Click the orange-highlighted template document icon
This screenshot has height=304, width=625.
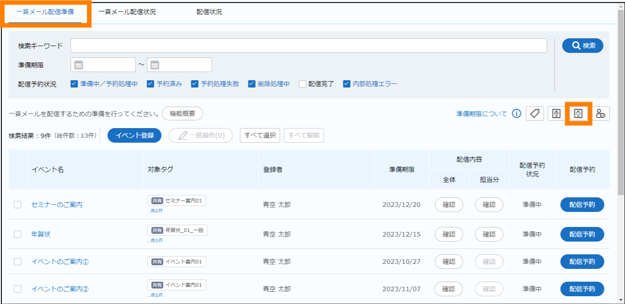coord(578,113)
